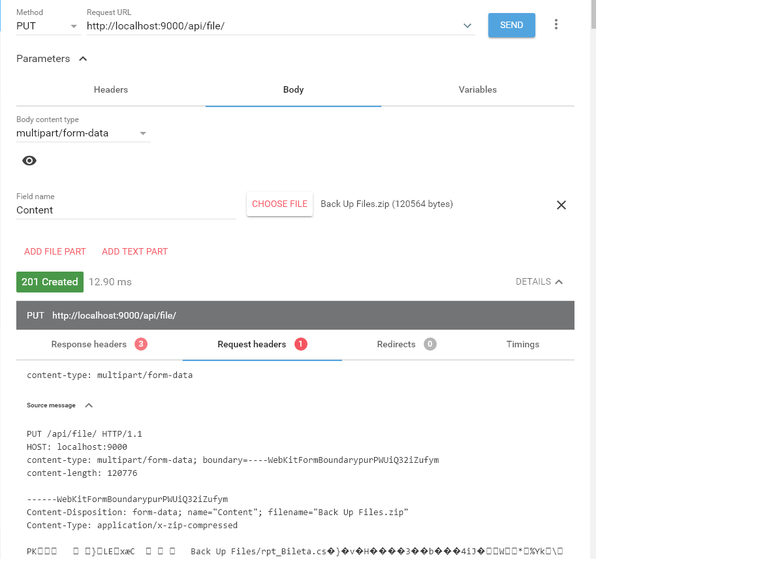771x583 pixels.
Task: Remove the attached Back Up Files.zip
Action: 561,204
